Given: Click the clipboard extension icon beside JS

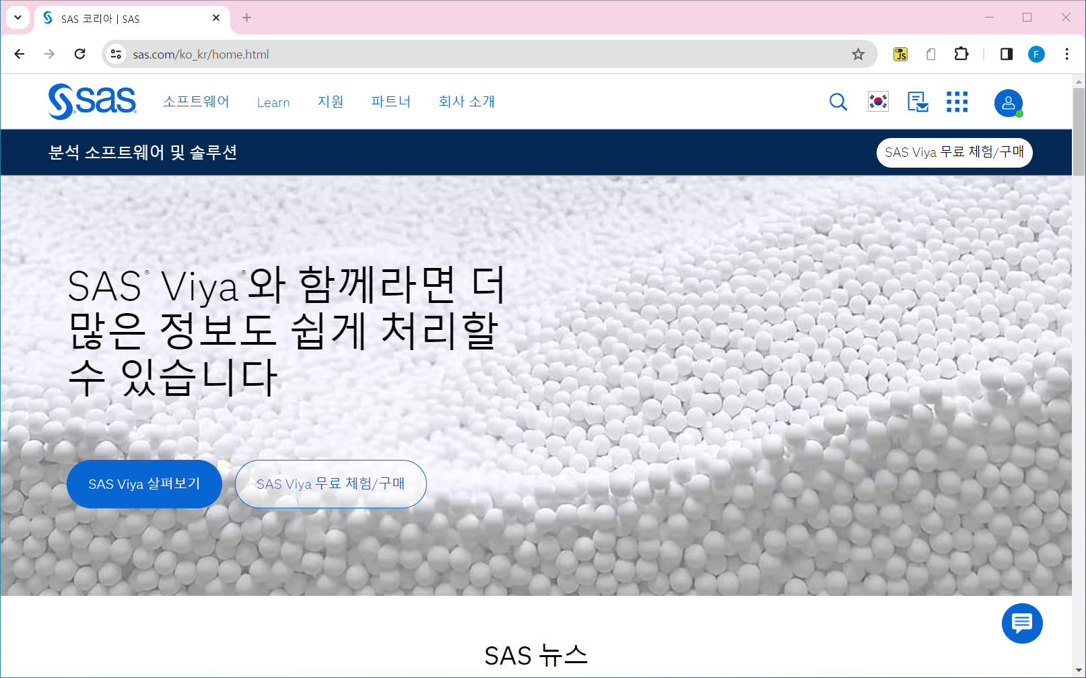Looking at the screenshot, I should pyautogui.click(x=931, y=54).
